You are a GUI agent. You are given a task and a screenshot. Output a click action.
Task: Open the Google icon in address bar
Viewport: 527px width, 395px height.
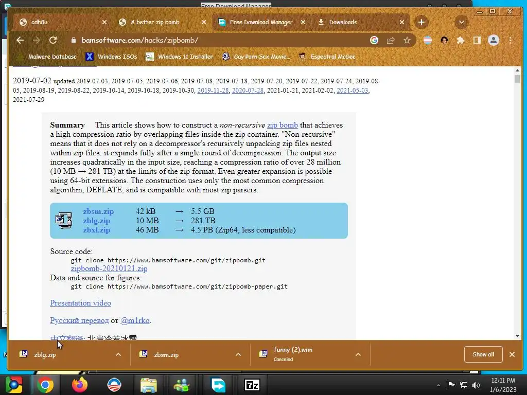[374, 40]
